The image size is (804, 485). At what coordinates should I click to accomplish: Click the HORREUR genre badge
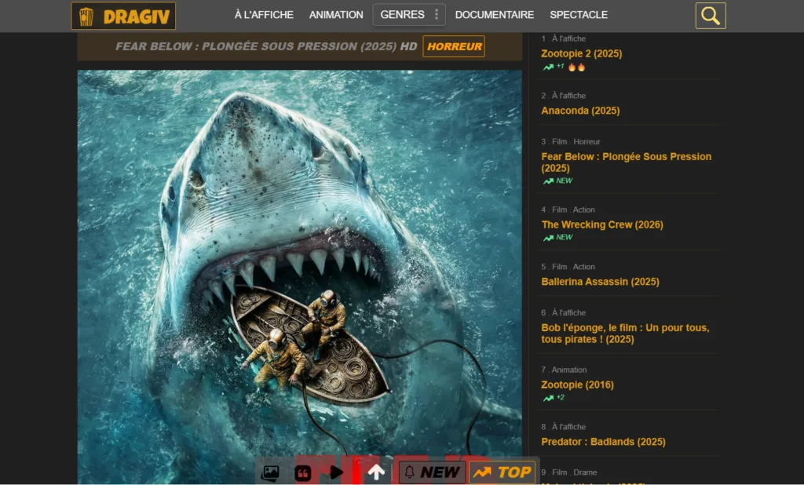452,46
